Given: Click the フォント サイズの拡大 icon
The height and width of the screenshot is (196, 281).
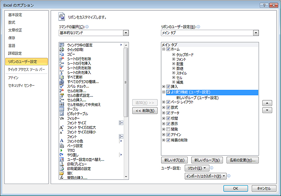Looking at the screenshot, I should [x=62, y=128].
